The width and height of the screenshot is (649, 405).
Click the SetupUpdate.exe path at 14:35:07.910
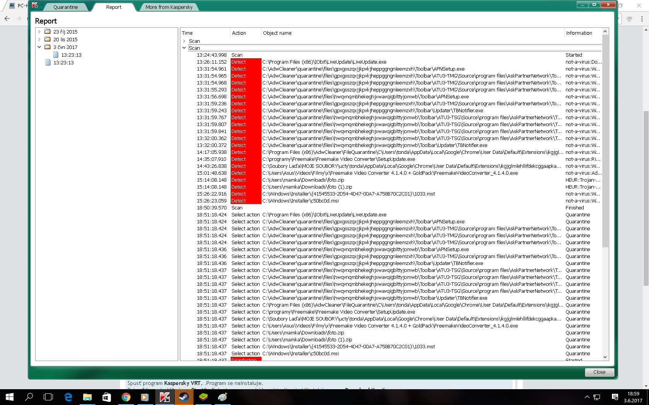[x=339, y=159]
